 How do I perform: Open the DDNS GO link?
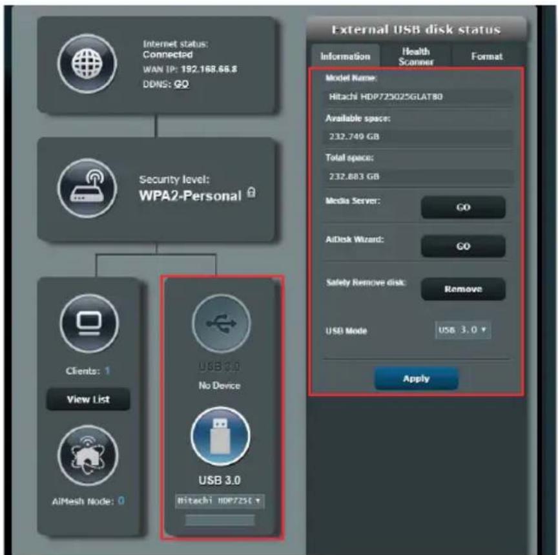tap(181, 84)
